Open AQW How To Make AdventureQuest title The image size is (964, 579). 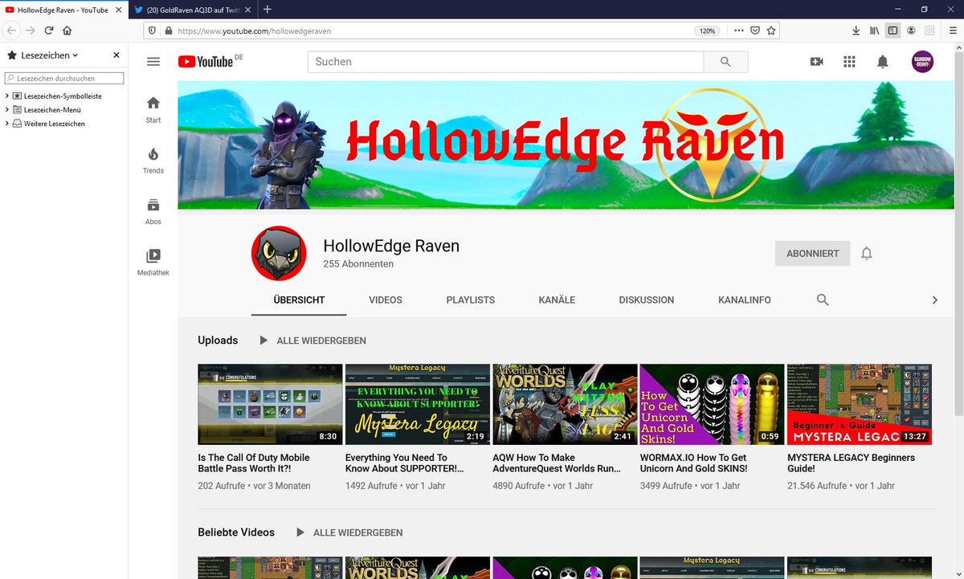[557, 463]
